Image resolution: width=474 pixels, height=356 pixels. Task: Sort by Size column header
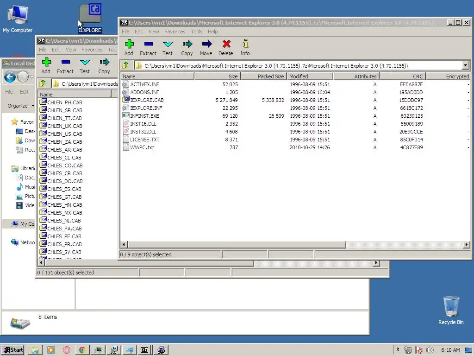click(217, 76)
